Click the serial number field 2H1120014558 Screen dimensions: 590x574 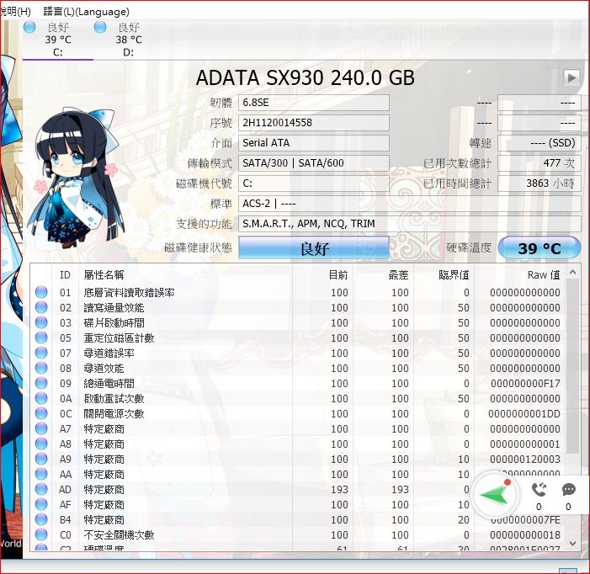click(314, 123)
